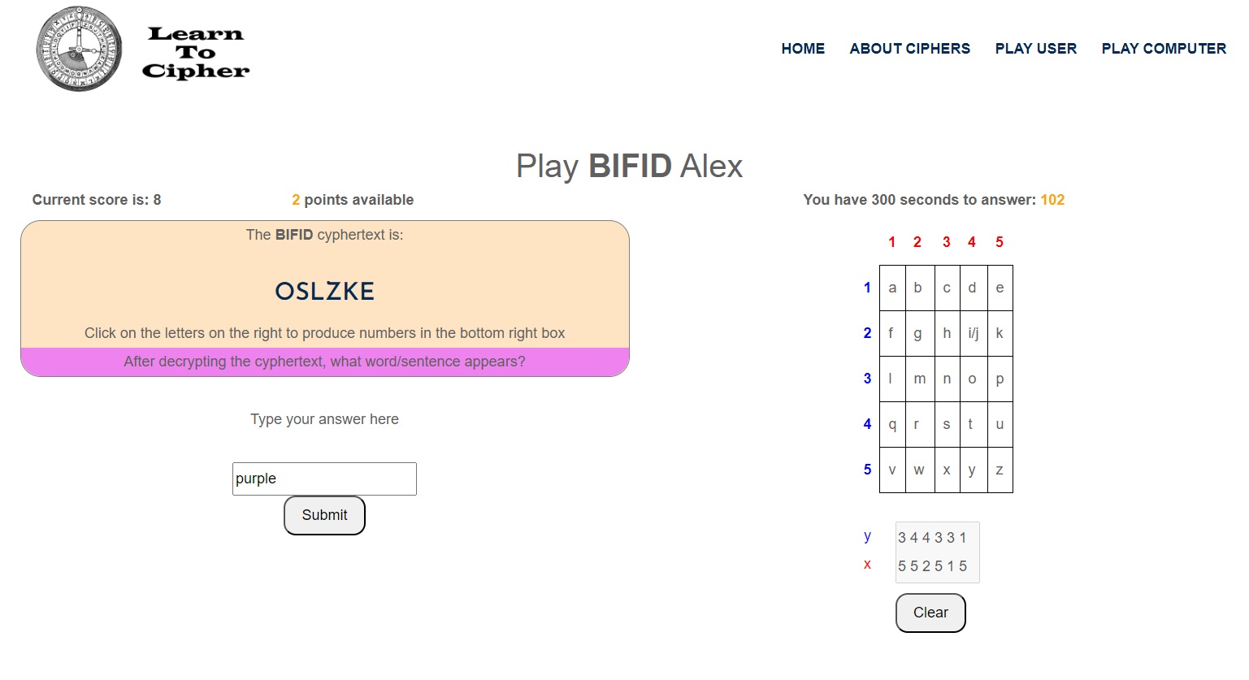The image size is (1249, 680).
Task: Focus the answer text field
Action: click(x=324, y=479)
